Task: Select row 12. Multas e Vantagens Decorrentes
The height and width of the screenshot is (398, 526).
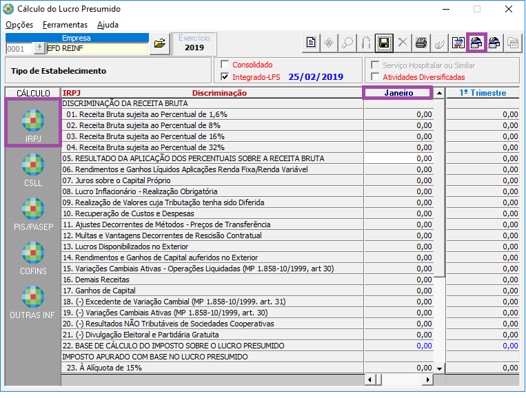Action: pyautogui.click(x=212, y=235)
